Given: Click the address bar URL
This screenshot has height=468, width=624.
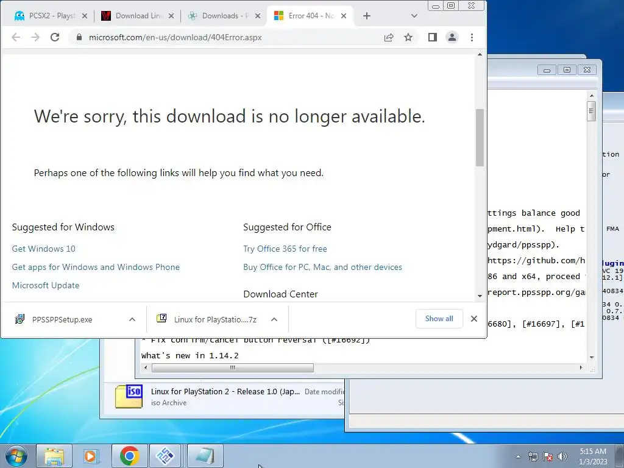Looking at the screenshot, I should (x=175, y=37).
